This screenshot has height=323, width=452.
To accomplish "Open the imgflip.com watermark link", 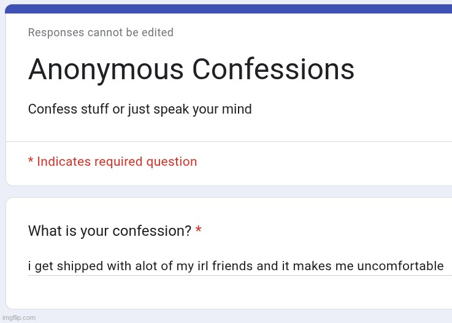I will click(x=19, y=317).
